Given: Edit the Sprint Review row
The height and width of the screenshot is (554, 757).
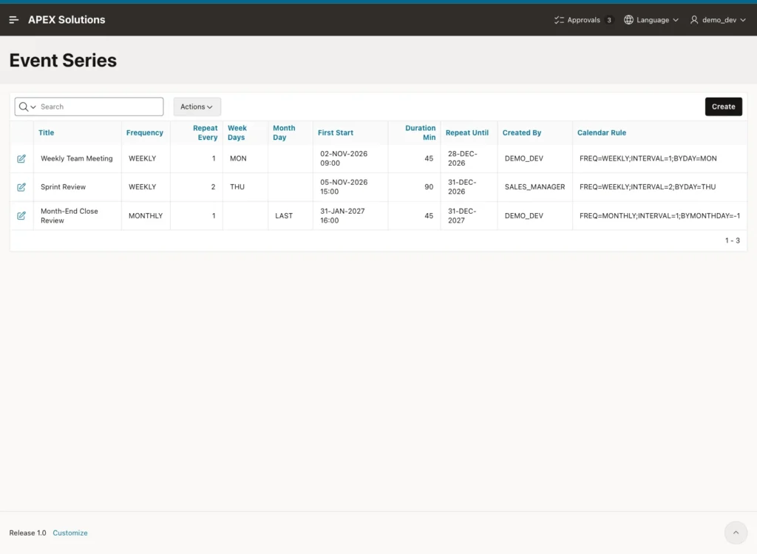Looking at the screenshot, I should (x=21, y=187).
